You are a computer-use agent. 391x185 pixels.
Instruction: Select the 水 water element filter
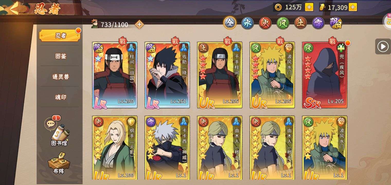pyautogui.click(x=247, y=23)
